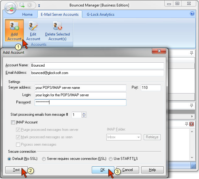The width and height of the screenshot is (199, 179).
Task: Click the small red panel close icon
Action: [192, 124]
